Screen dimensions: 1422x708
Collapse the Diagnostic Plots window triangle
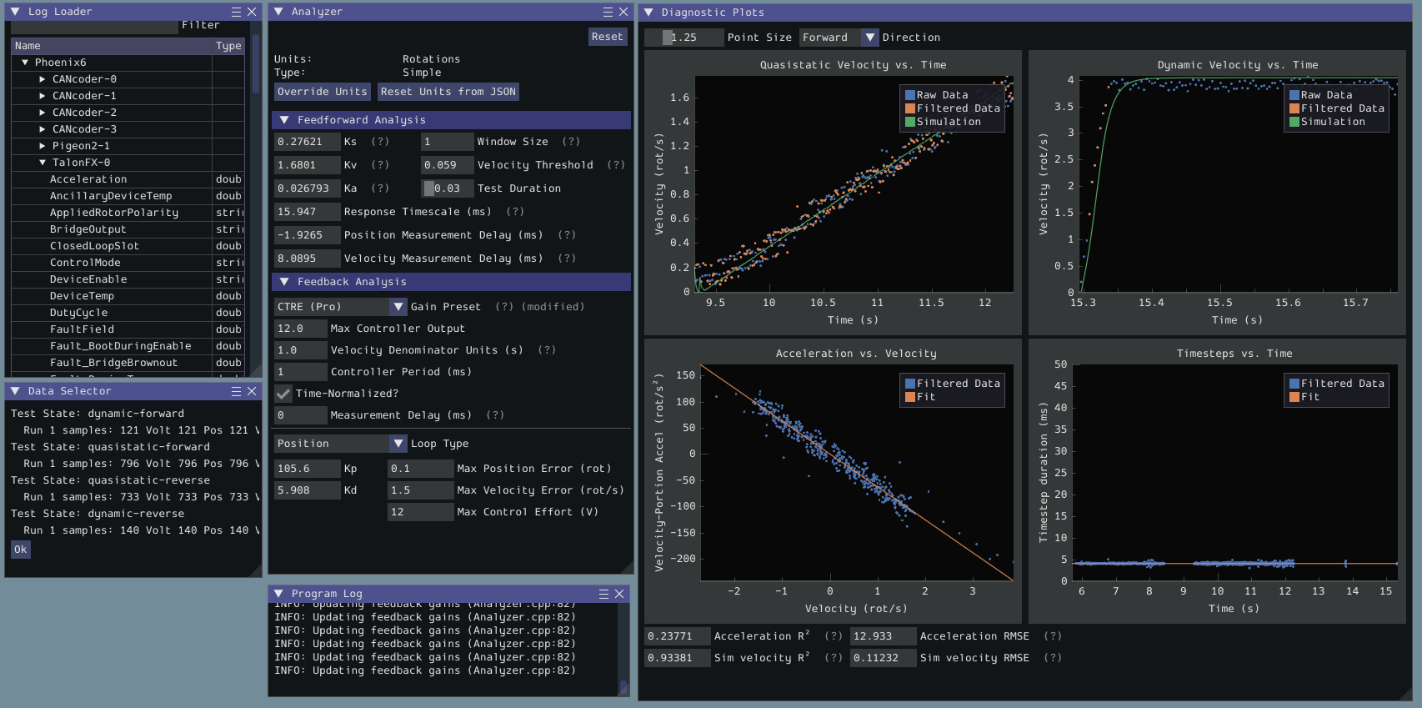click(648, 13)
